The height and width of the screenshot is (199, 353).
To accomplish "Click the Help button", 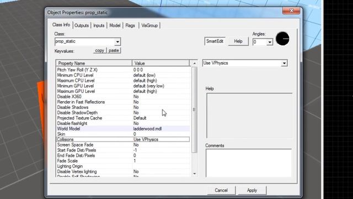I will coord(238,41).
